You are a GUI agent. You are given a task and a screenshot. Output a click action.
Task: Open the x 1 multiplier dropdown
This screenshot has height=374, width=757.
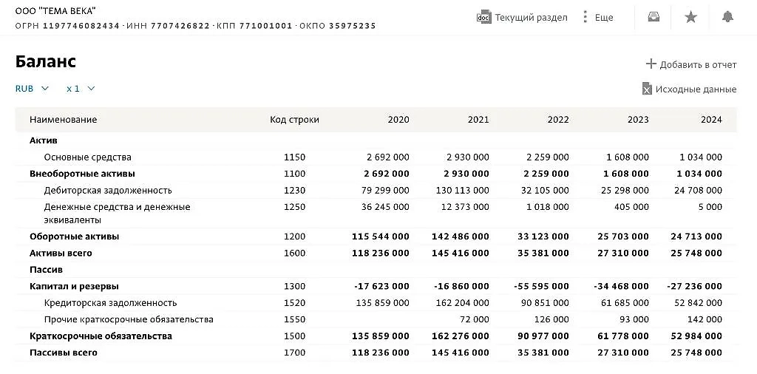click(81, 89)
